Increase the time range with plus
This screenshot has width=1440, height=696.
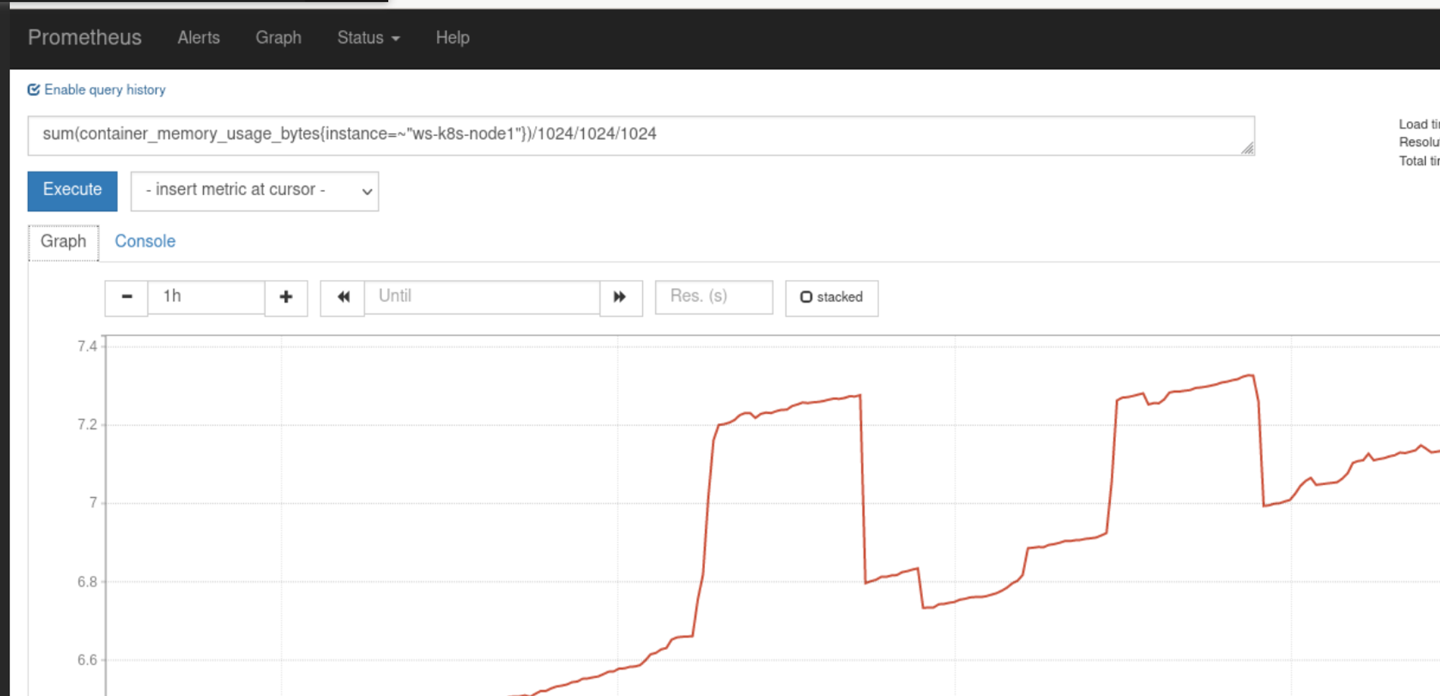[286, 297]
